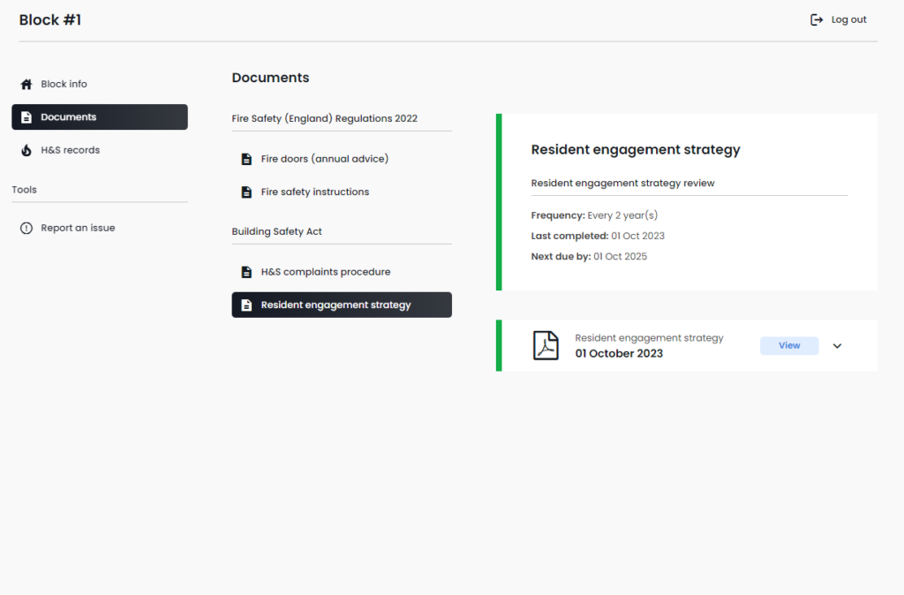
Task: Select the file icon next to Fire doors
Action: [245, 158]
